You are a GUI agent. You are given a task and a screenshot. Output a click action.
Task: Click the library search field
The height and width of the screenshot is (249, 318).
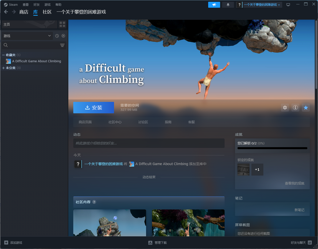[34, 45]
